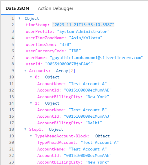Select the value "Test Account B"
The width and height of the screenshot is (148, 165).
[88, 110]
